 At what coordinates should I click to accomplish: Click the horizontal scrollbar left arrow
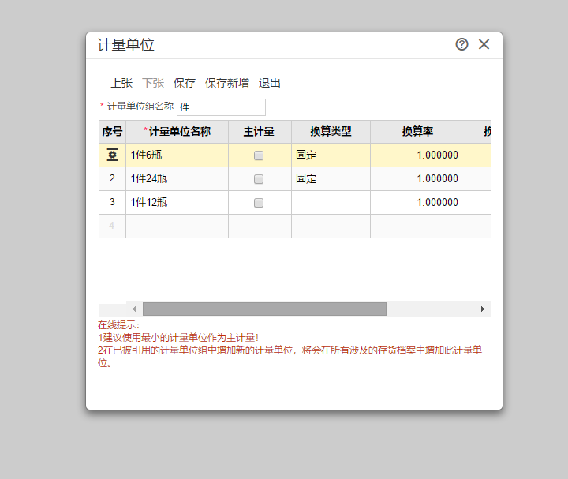point(134,309)
